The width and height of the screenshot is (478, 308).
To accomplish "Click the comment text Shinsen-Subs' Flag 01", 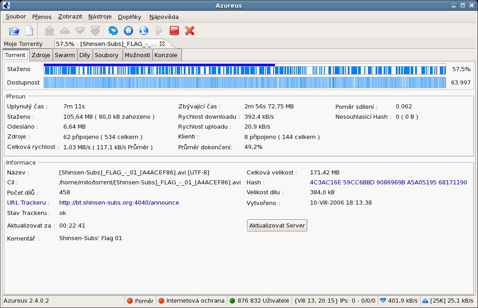I will pos(91,238).
